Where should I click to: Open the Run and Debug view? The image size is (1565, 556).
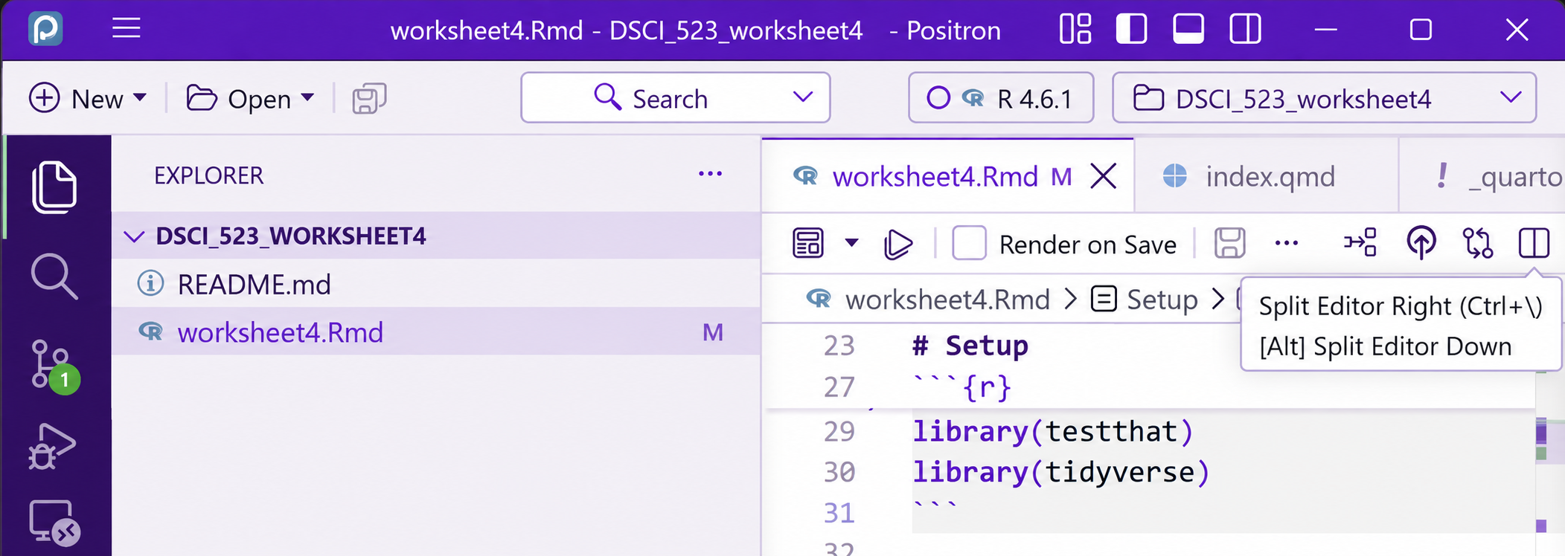[x=52, y=446]
